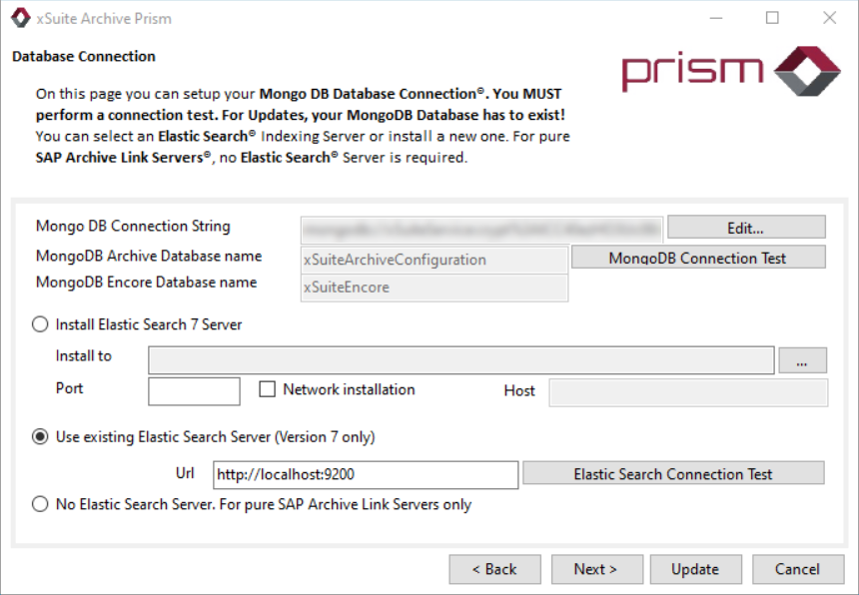Click the Install to path field

point(460,360)
